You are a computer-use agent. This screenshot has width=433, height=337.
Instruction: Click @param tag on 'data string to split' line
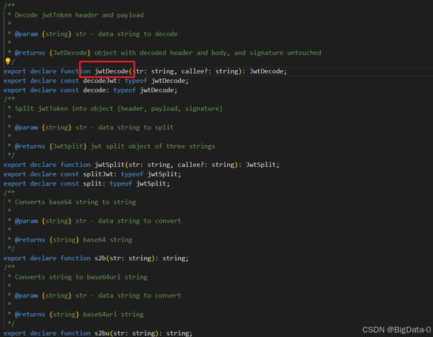26,127
